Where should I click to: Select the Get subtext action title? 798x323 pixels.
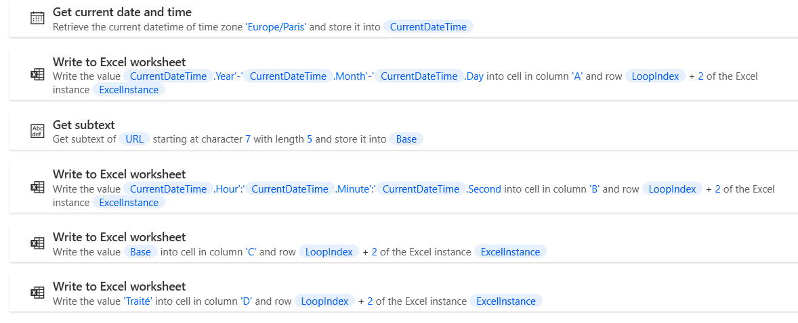84,125
